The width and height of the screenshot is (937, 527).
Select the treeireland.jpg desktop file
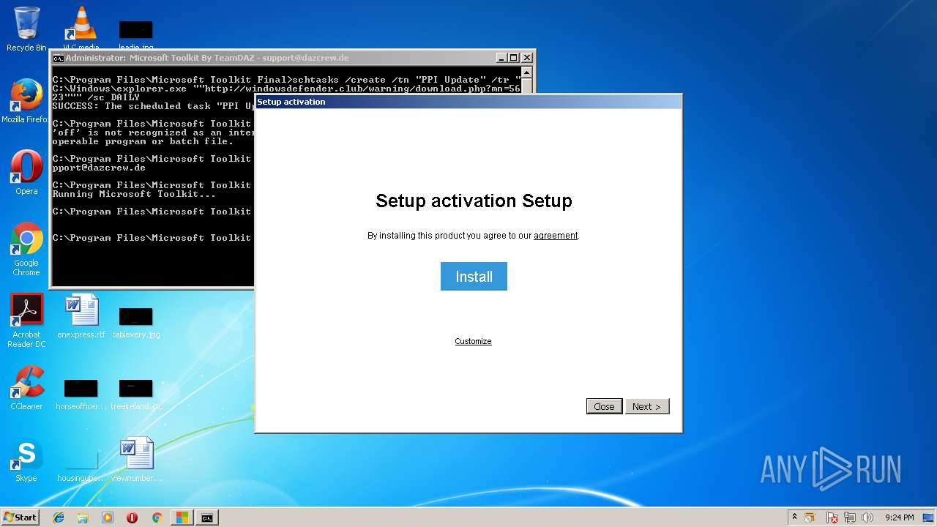point(136,394)
